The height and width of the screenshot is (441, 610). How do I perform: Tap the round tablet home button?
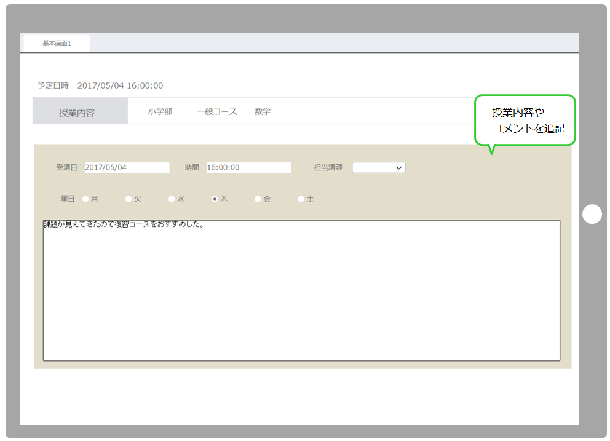(x=592, y=214)
